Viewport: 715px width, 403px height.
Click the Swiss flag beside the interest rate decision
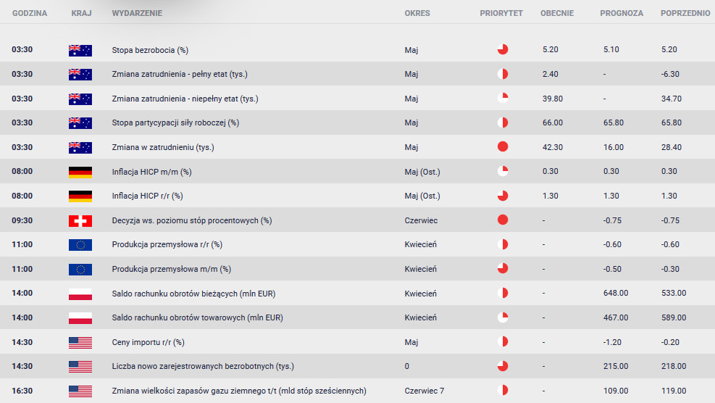point(80,221)
